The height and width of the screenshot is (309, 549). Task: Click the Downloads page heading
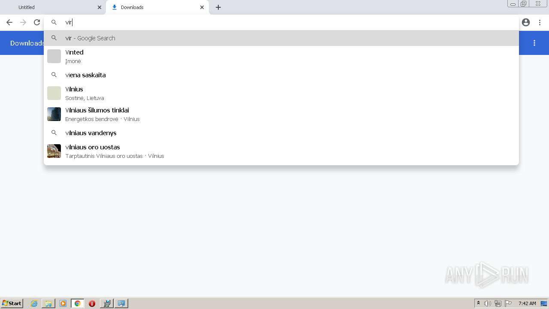[x=27, y=43]
